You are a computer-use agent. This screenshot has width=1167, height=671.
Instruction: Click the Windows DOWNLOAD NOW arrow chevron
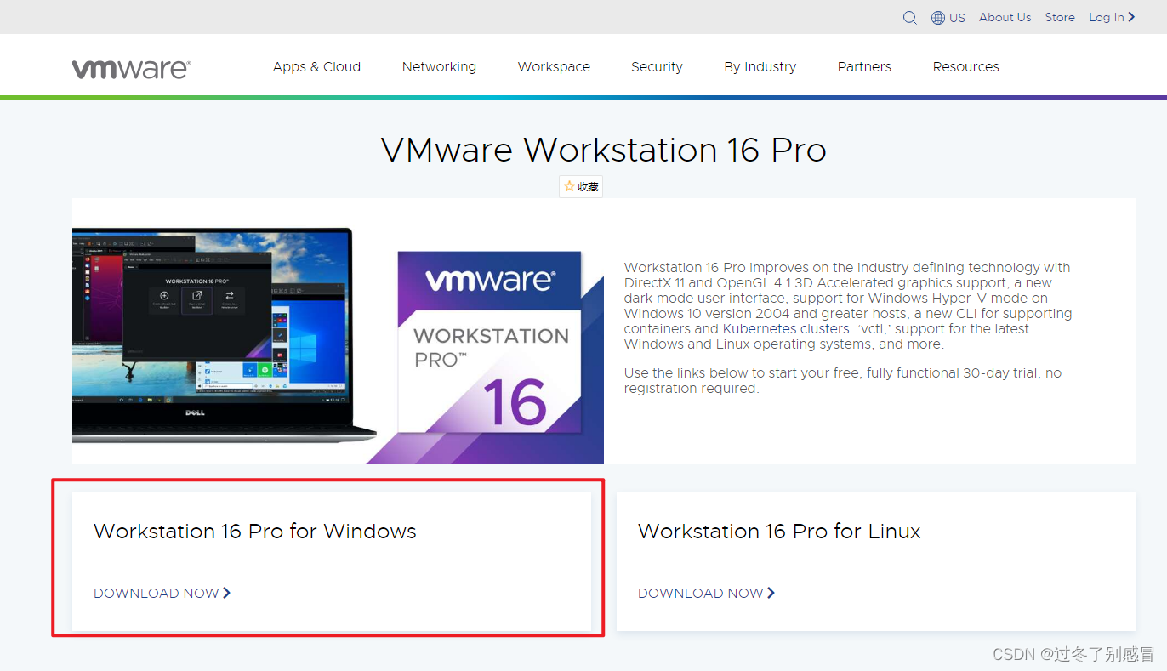point(227,593)
